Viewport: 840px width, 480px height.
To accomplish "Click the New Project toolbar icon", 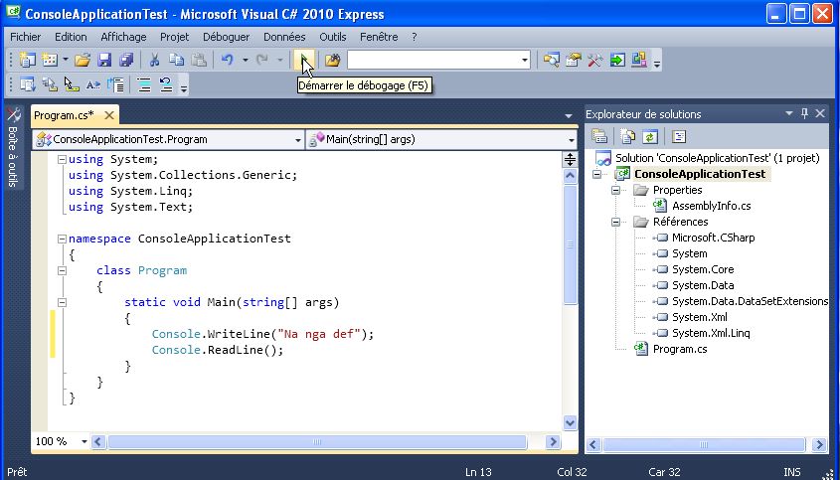I will point(27,60).
